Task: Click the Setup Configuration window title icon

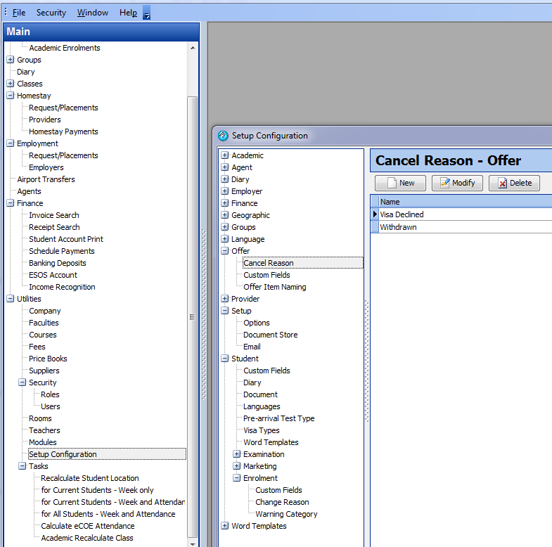Action: click(223, 136)
